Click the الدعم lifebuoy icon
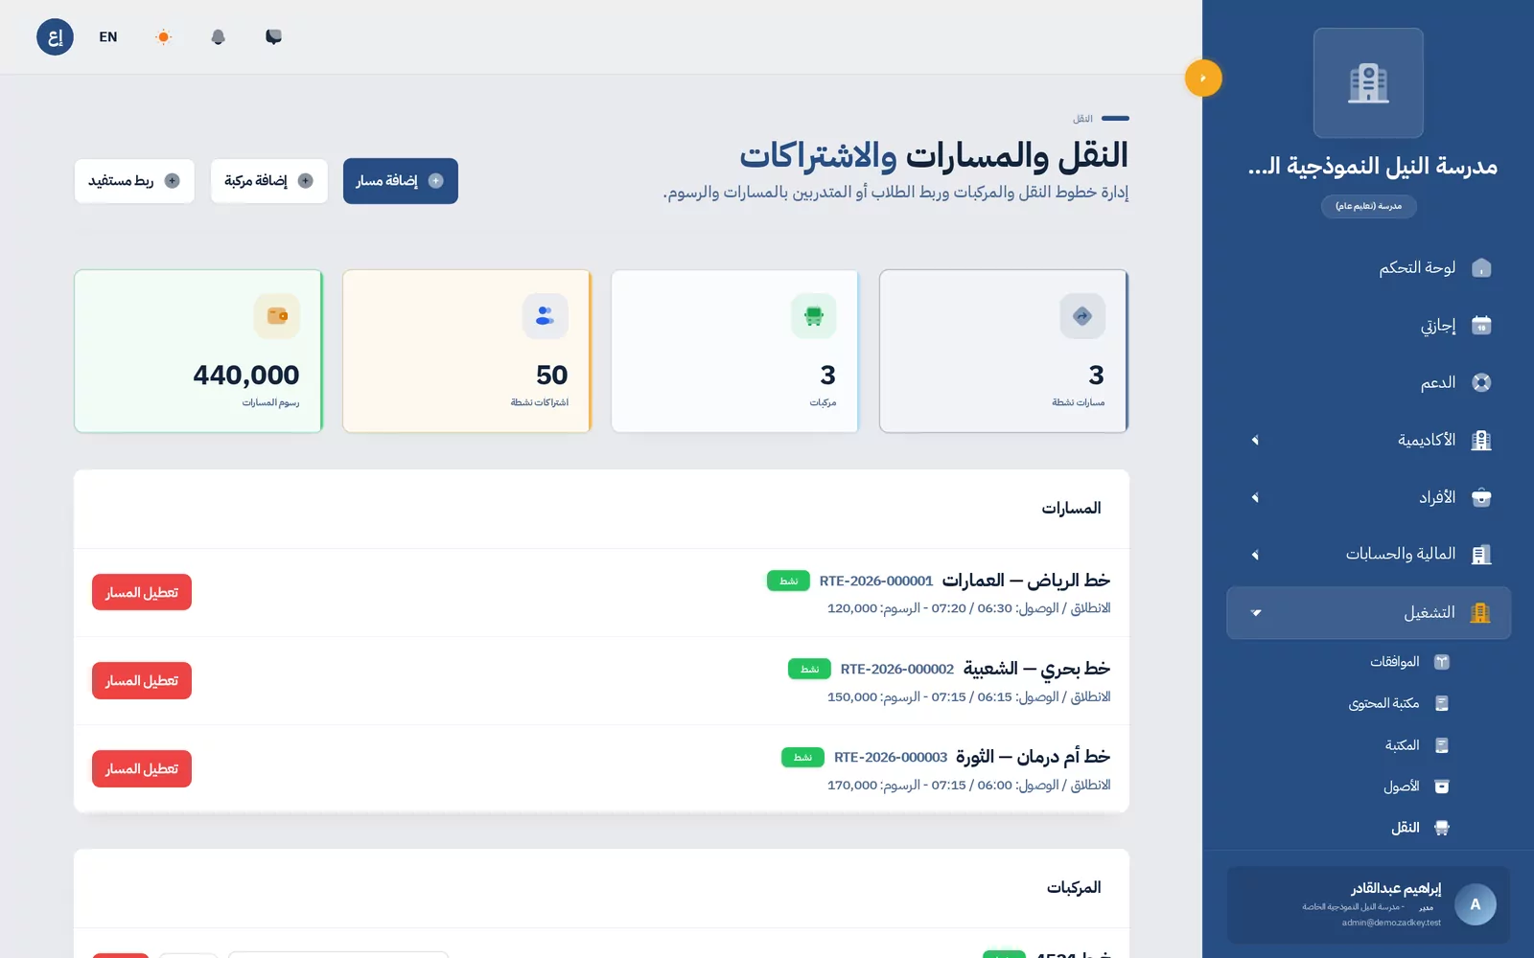The height and width of the screenshot is (958, 1534). (x=1481, y=382)
